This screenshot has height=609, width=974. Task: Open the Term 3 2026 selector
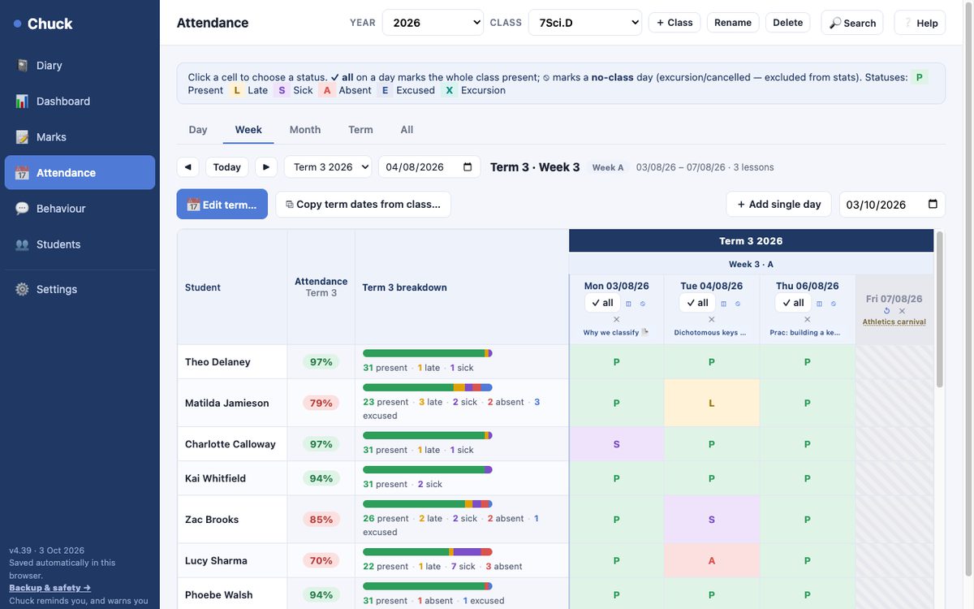pos(328,167)
